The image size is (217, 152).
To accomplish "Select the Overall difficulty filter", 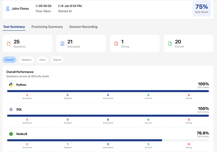I will 9,60.
